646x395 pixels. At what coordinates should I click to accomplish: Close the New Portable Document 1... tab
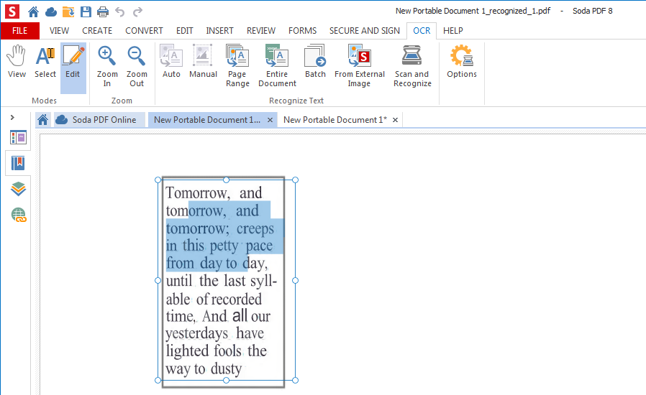[x=270, y=120]
